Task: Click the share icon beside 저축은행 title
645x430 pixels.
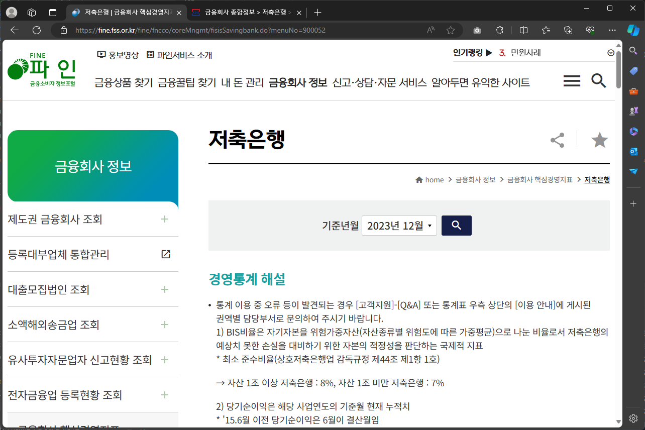Action: (557, 140)
